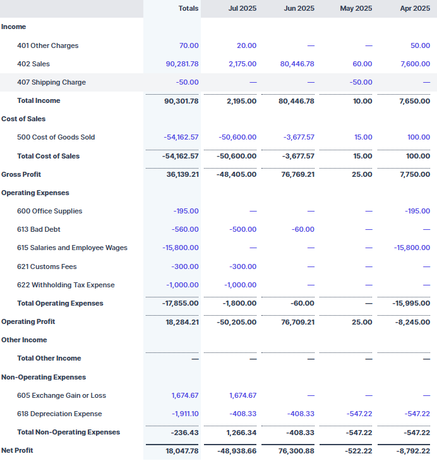Open the May 2025 Depreciation Expense amount
The height and width of the screenshot is (461, 437).
tap(359, 414)
